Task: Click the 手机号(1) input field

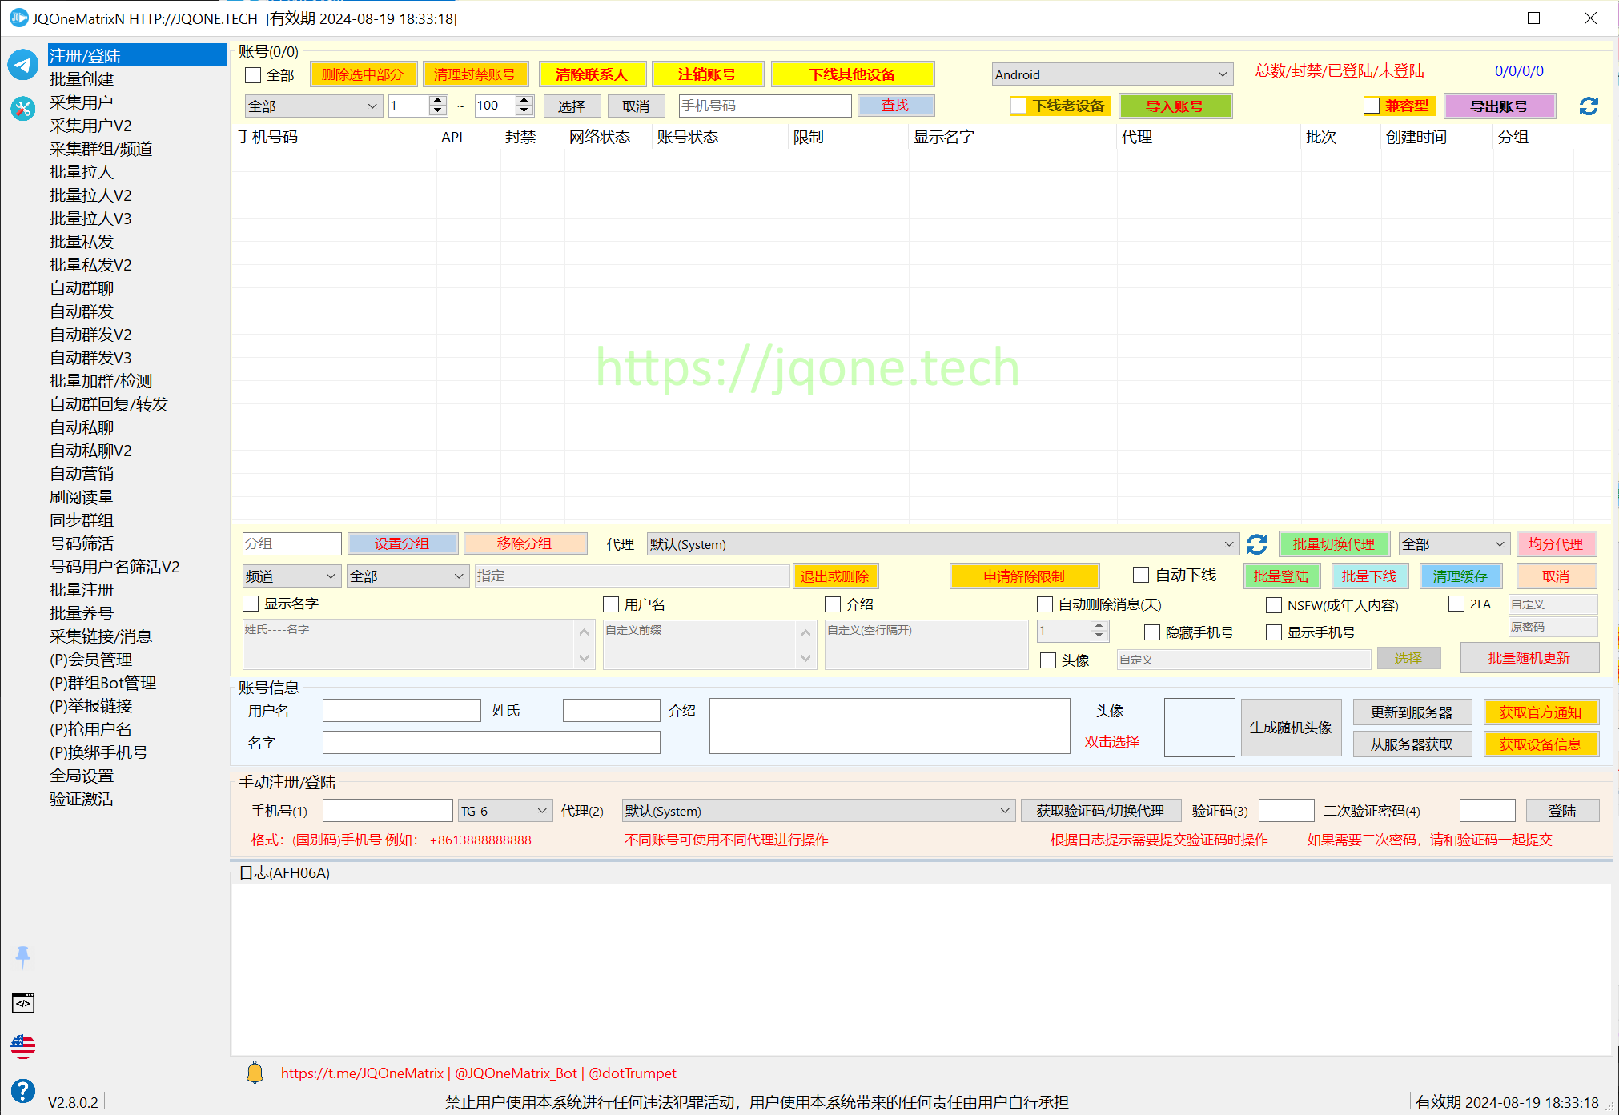Action: click(x=388, y=811)
